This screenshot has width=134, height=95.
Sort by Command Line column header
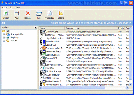point(91,28)
